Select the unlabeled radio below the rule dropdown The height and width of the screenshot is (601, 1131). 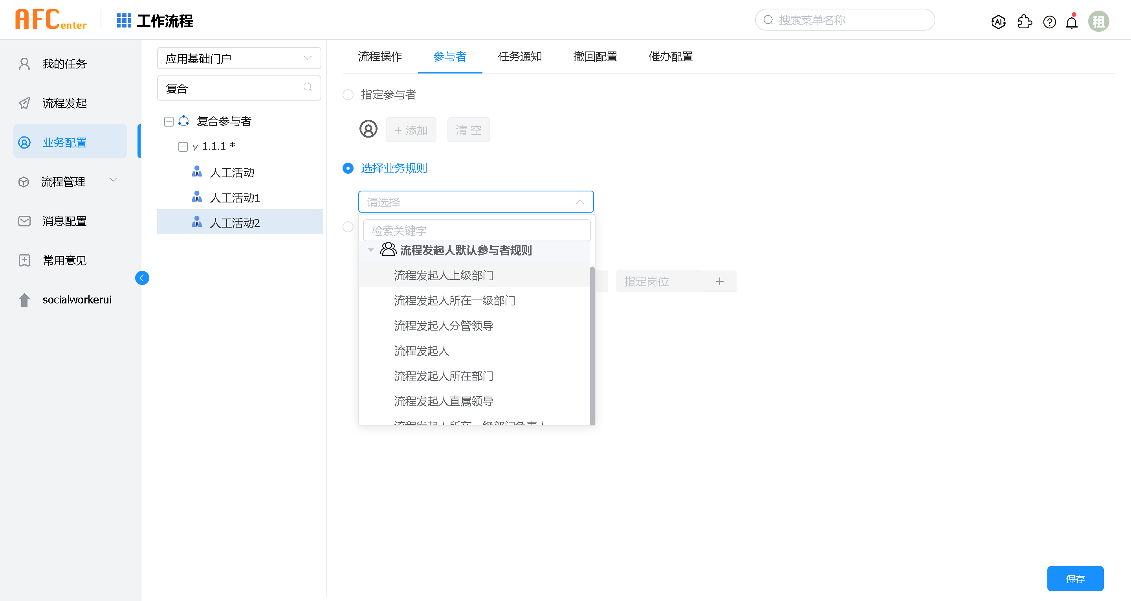click(x=348, y=227)
